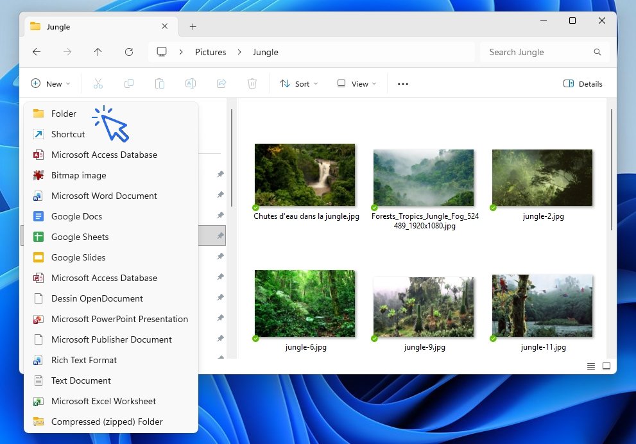The width and height of the screenshot is (636, 444).
Task: Select the Rename icon in the toolbar
Action: [x=190, y=83]
